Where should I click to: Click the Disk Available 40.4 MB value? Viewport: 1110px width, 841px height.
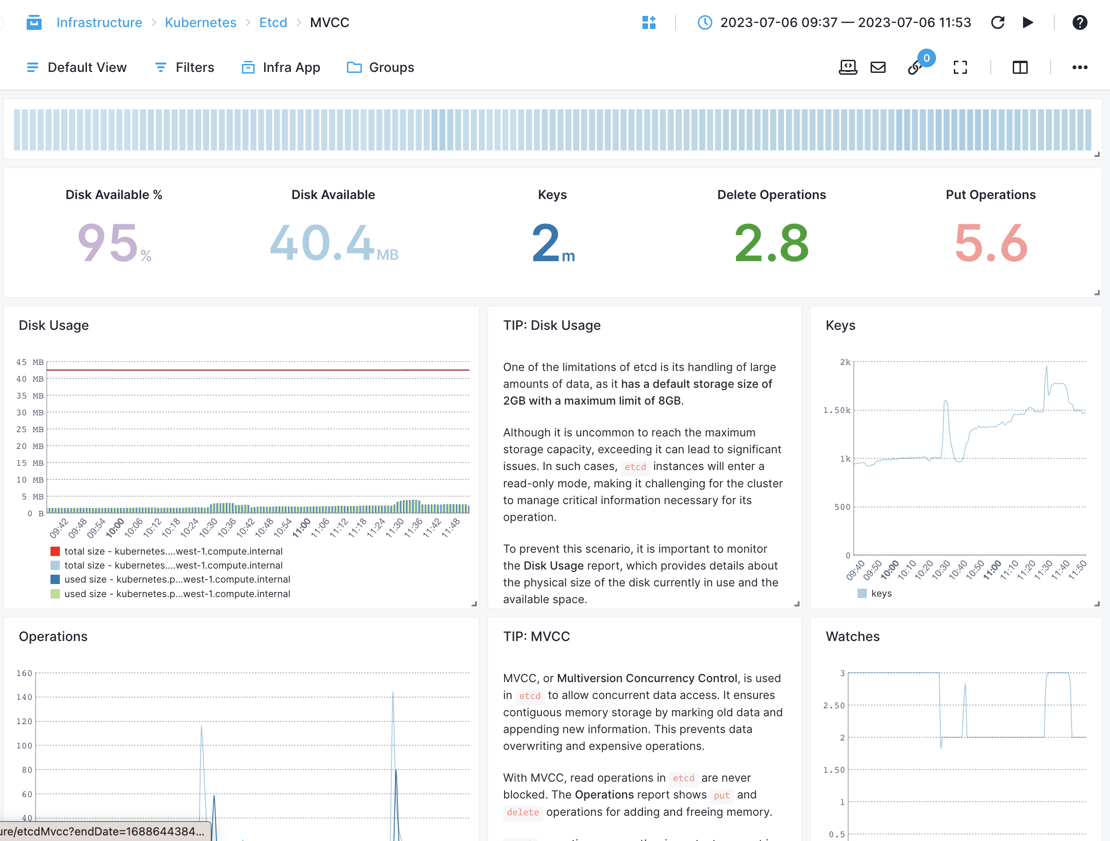click(x=333, y=243)
